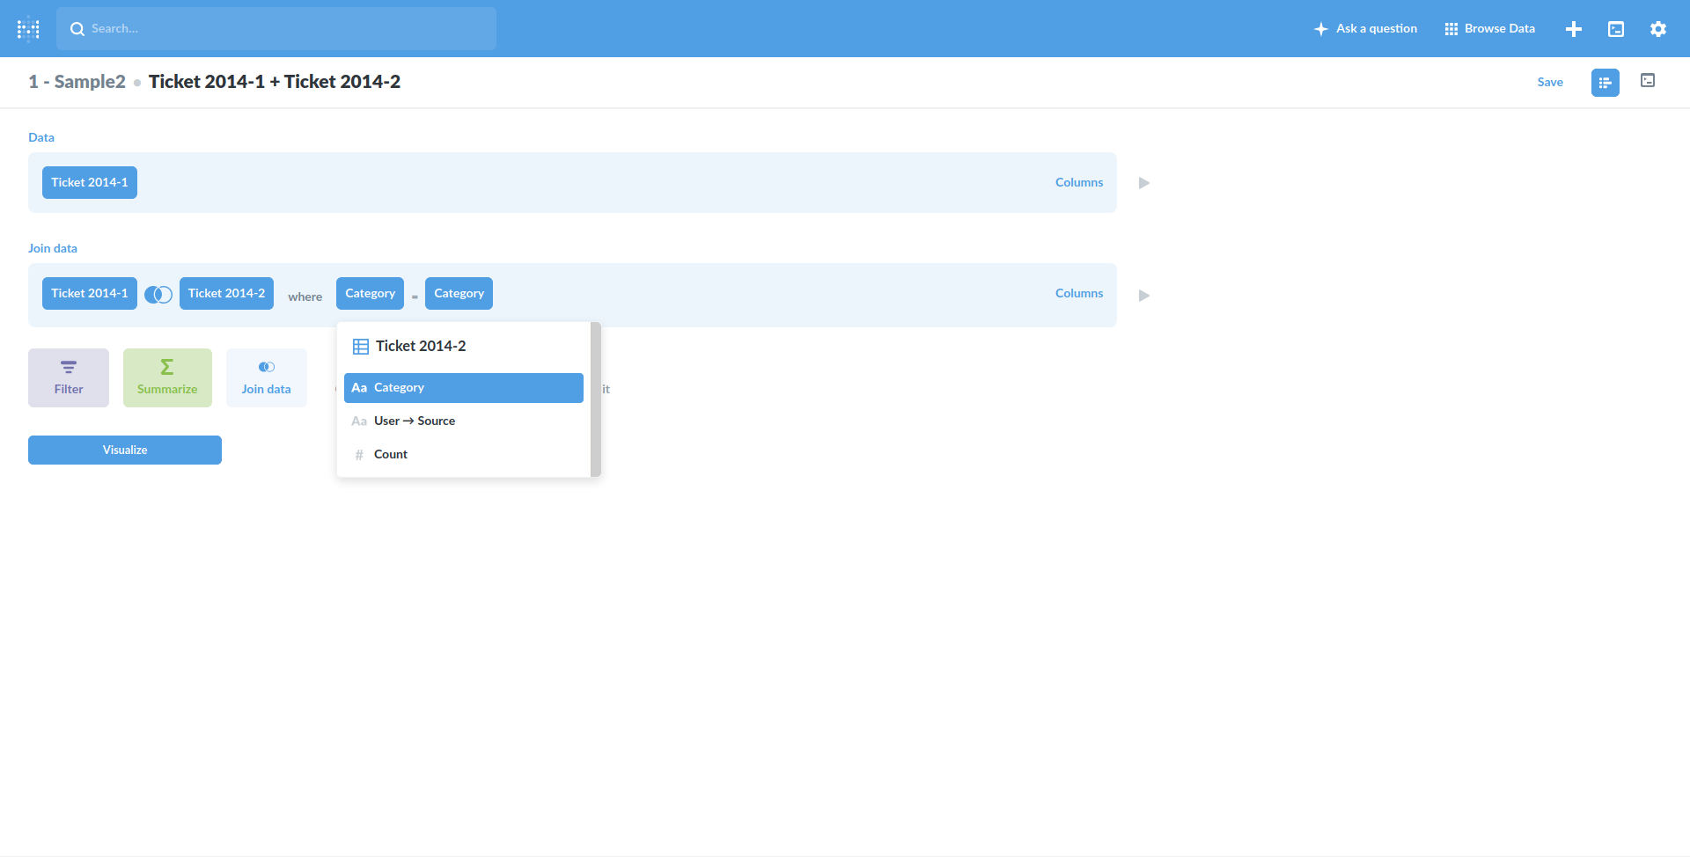1690x857 pixels.
Task: Click inside the Search field
Action: (x=276, y=28)
